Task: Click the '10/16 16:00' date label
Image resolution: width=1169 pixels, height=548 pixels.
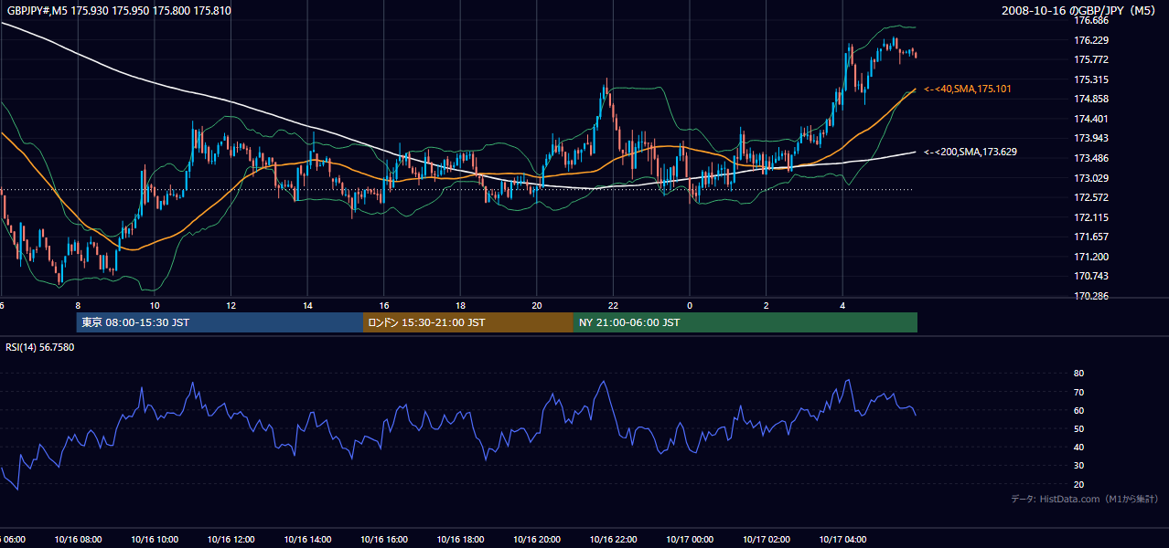Action: click(x=384, y=540)
